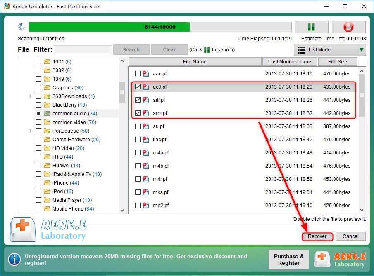Click the file icon next to m4a.pf
Screen dimensions: 374x276
click(x=146, y=152)
